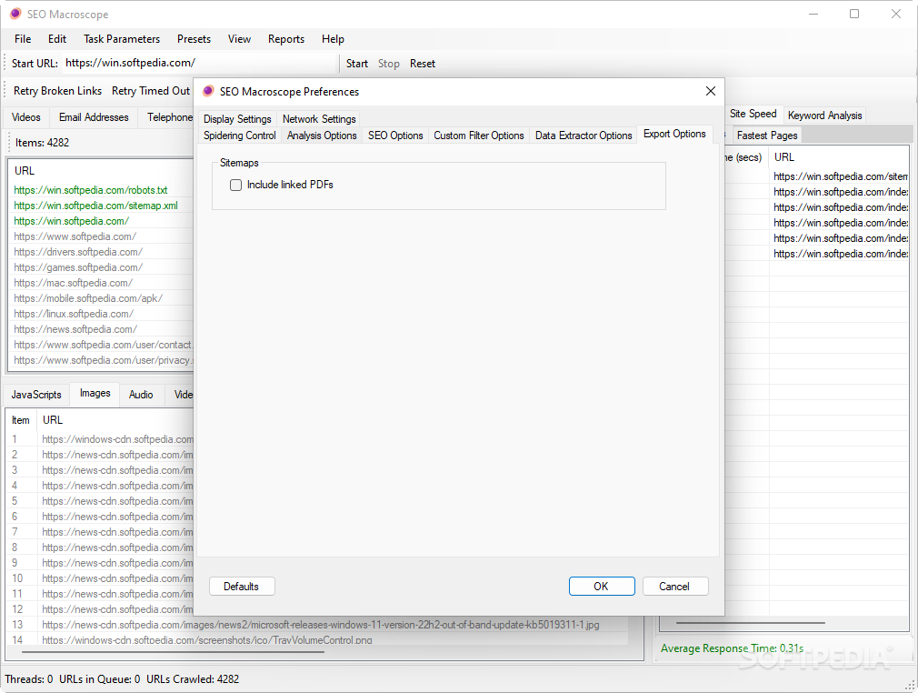Select the Site Speed tab

tap(753, 114)
